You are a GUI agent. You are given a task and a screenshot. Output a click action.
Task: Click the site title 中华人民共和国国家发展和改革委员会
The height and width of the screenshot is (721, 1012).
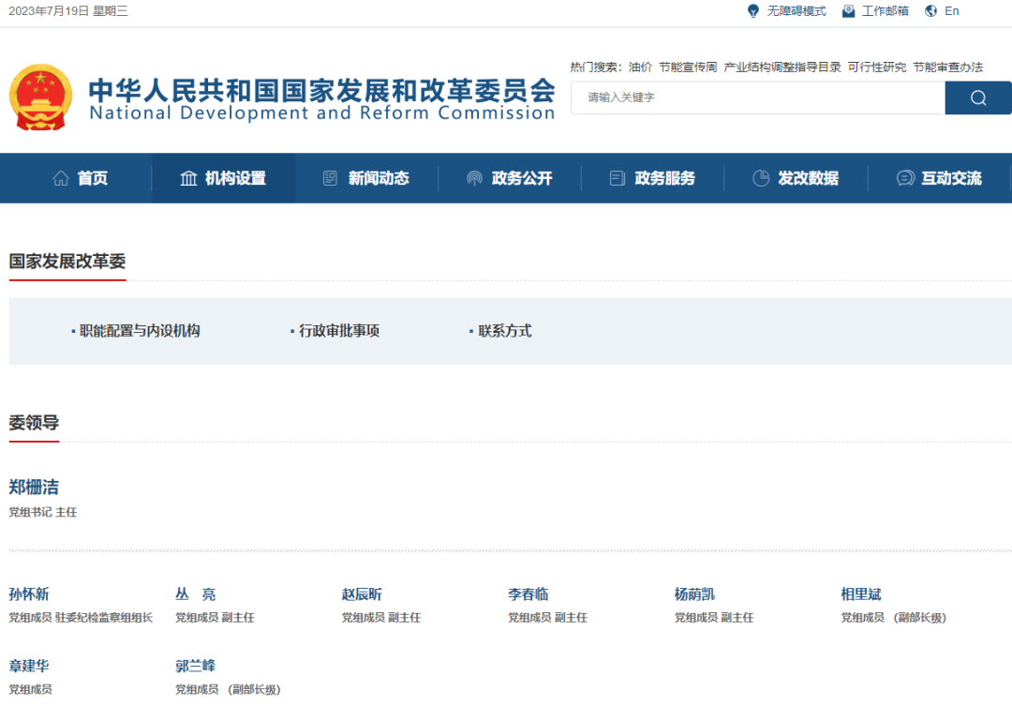322,90
